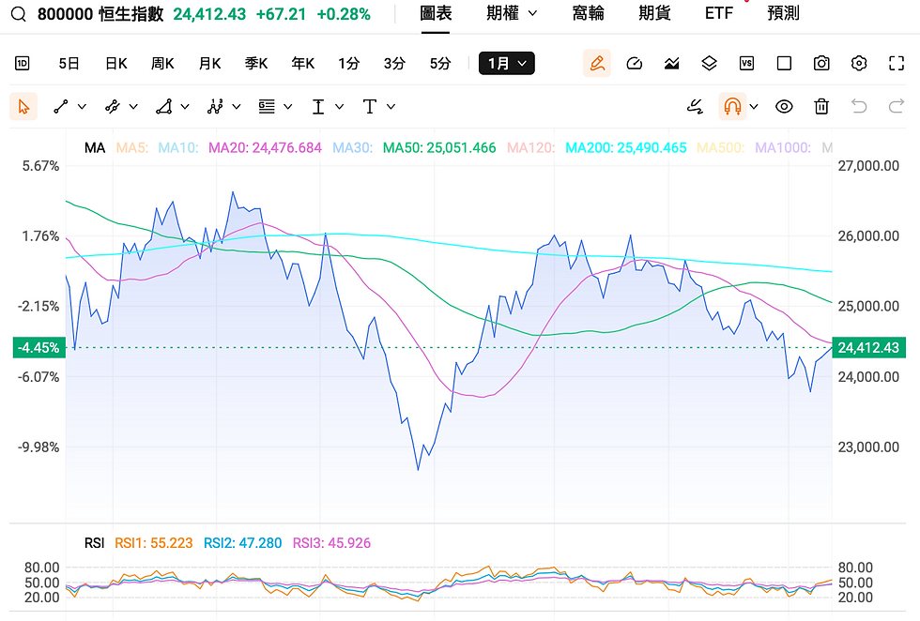920x621 pixels.
Task: Select the parallel channel drawing tool
Action: point(112,107)
